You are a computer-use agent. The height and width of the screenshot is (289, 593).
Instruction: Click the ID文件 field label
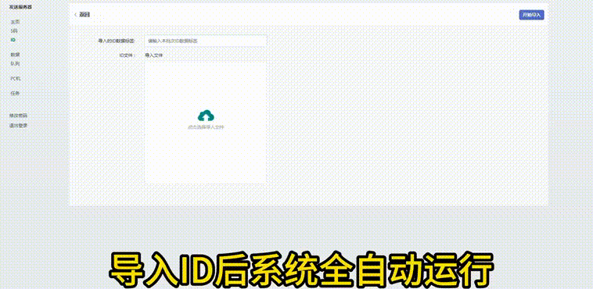(x=127, y=55)
